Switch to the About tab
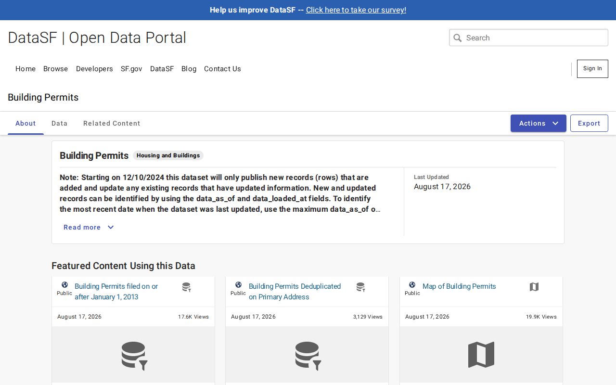Image resolution: width=616 pixels, height=385 pixels. pos(26,123)
